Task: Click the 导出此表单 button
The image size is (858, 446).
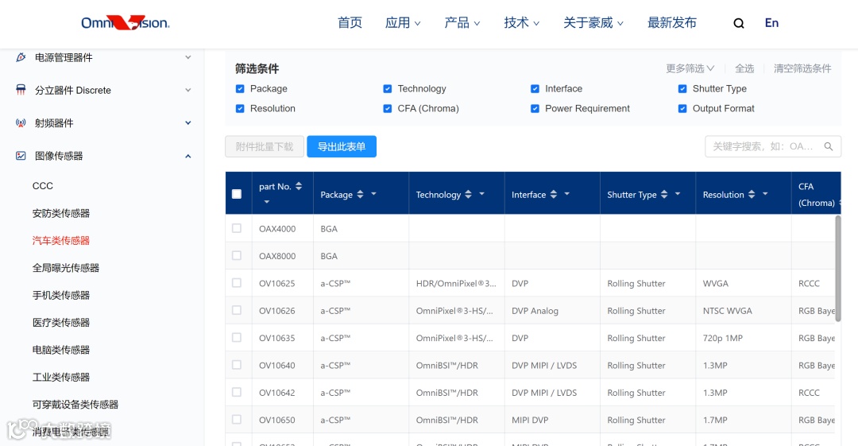Action: tap(342, 146)
